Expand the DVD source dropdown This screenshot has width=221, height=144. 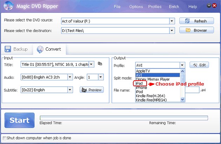[172, 21]
